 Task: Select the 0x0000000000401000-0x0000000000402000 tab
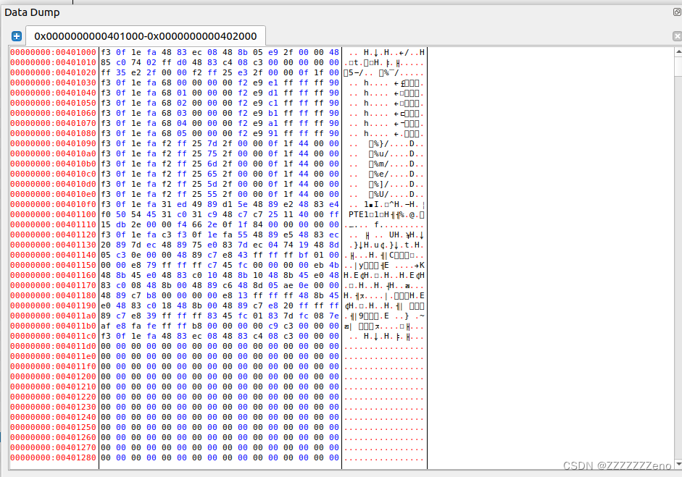pos(145,36)
